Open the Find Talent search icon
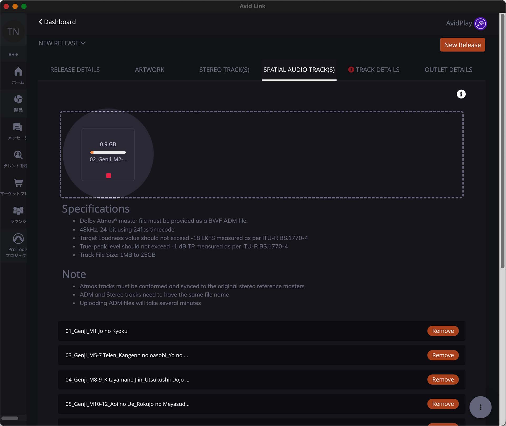Viewport: 506px width, 426px height. click(x=18, y=155)
